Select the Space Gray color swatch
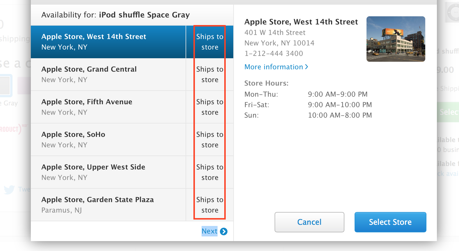The width and height of the screenshot is (459, 251). point(5,85)
